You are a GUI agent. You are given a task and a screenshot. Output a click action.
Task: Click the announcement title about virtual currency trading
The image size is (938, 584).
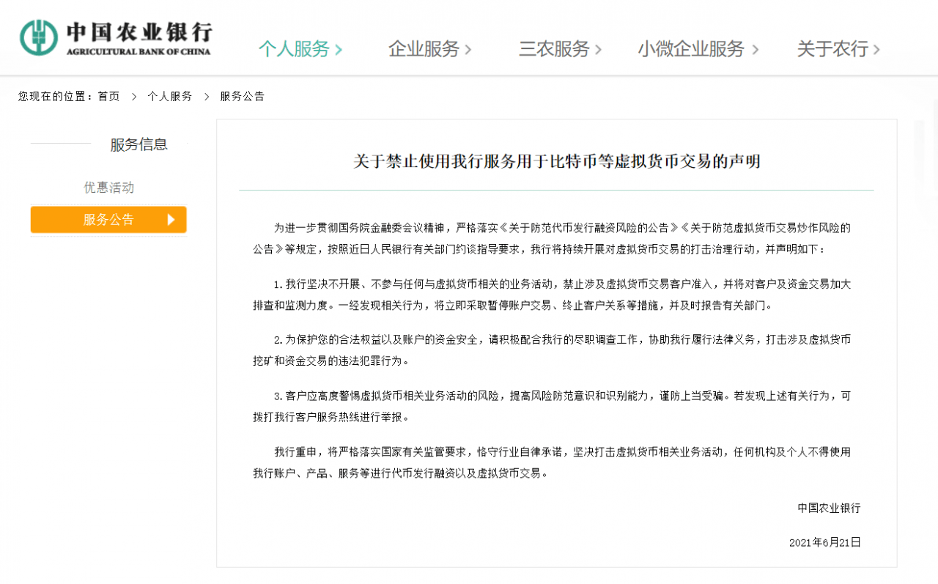click(x=555, y=161)
